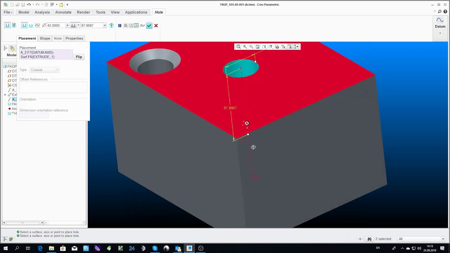450x253 pixels.
Task: Select the standard threaded hole icon
Action: point(14,25)
